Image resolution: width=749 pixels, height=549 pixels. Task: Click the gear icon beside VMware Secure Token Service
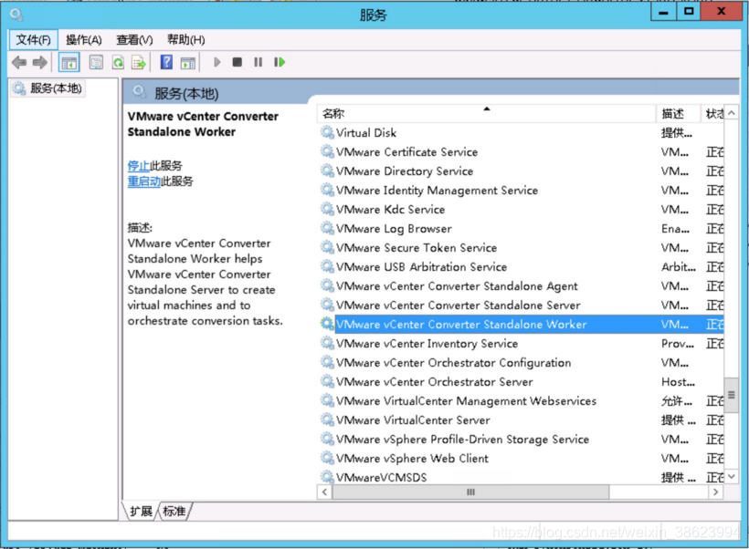(x=327, y=247)
